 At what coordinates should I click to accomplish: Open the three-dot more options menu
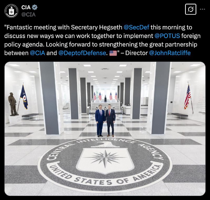click(x=202, y=9)
